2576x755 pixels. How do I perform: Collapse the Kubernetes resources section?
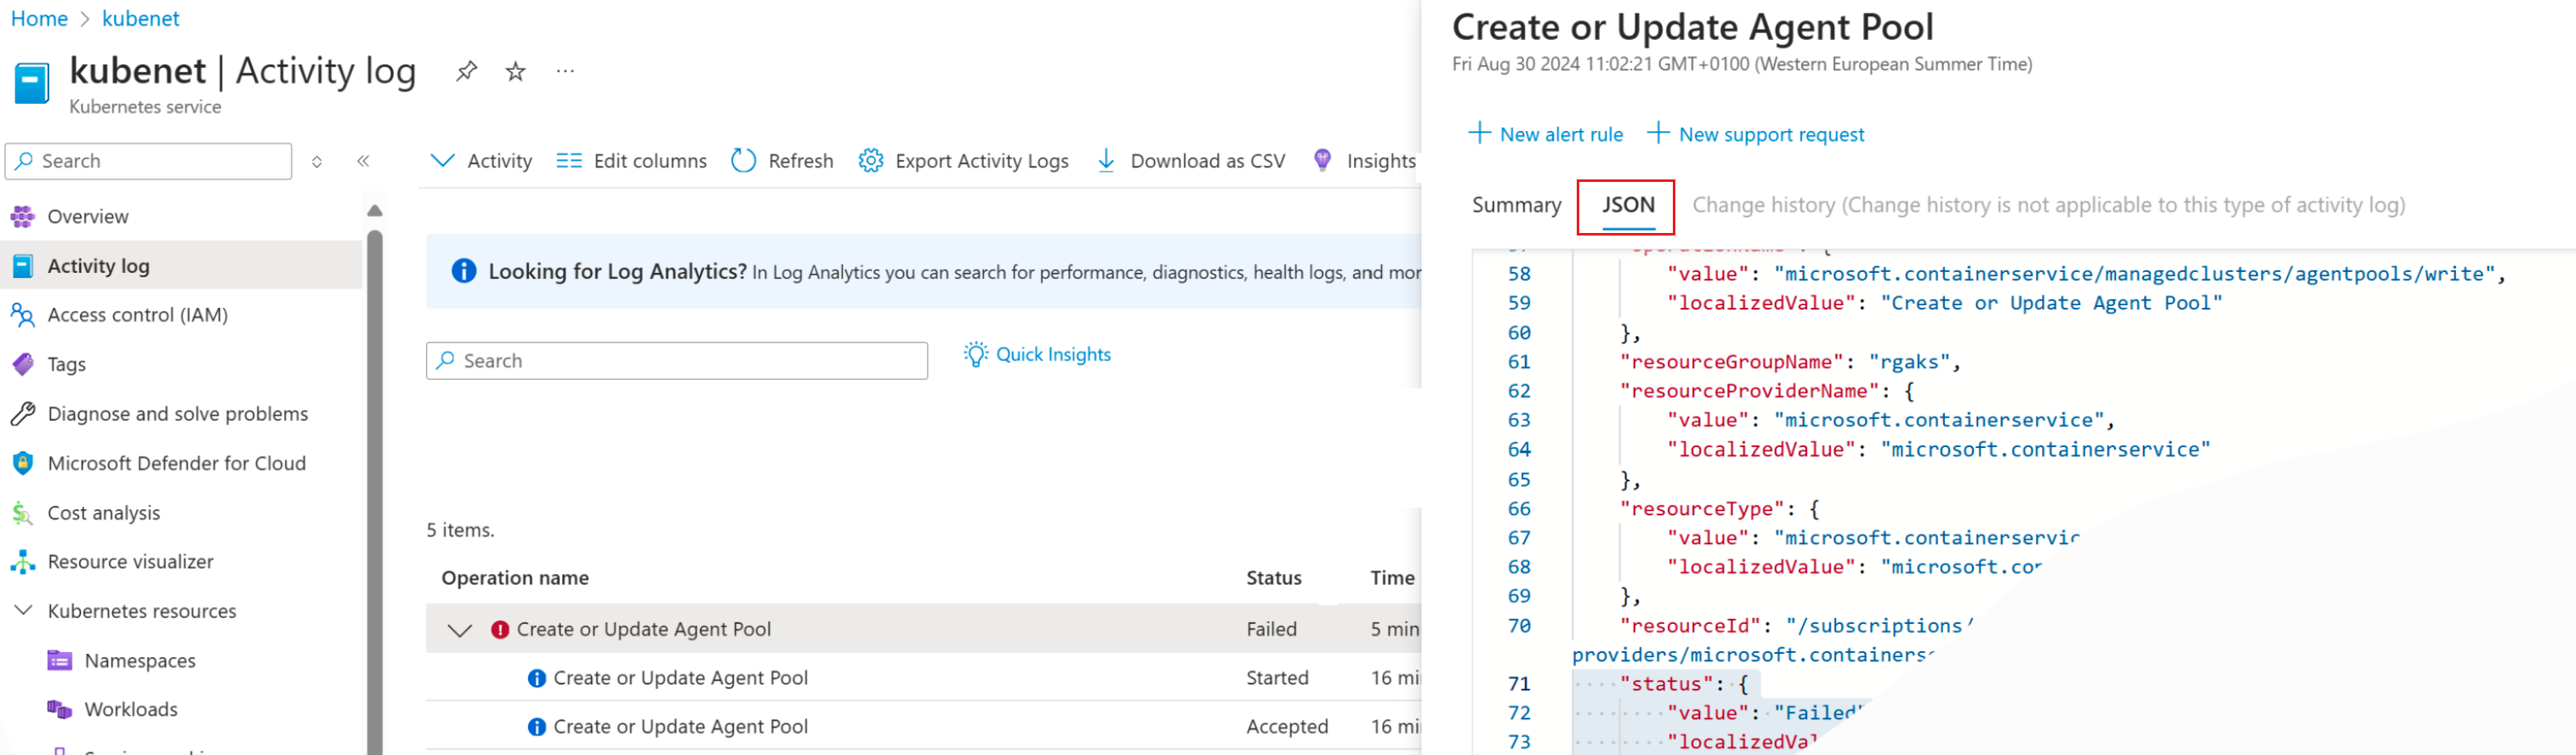23,611
